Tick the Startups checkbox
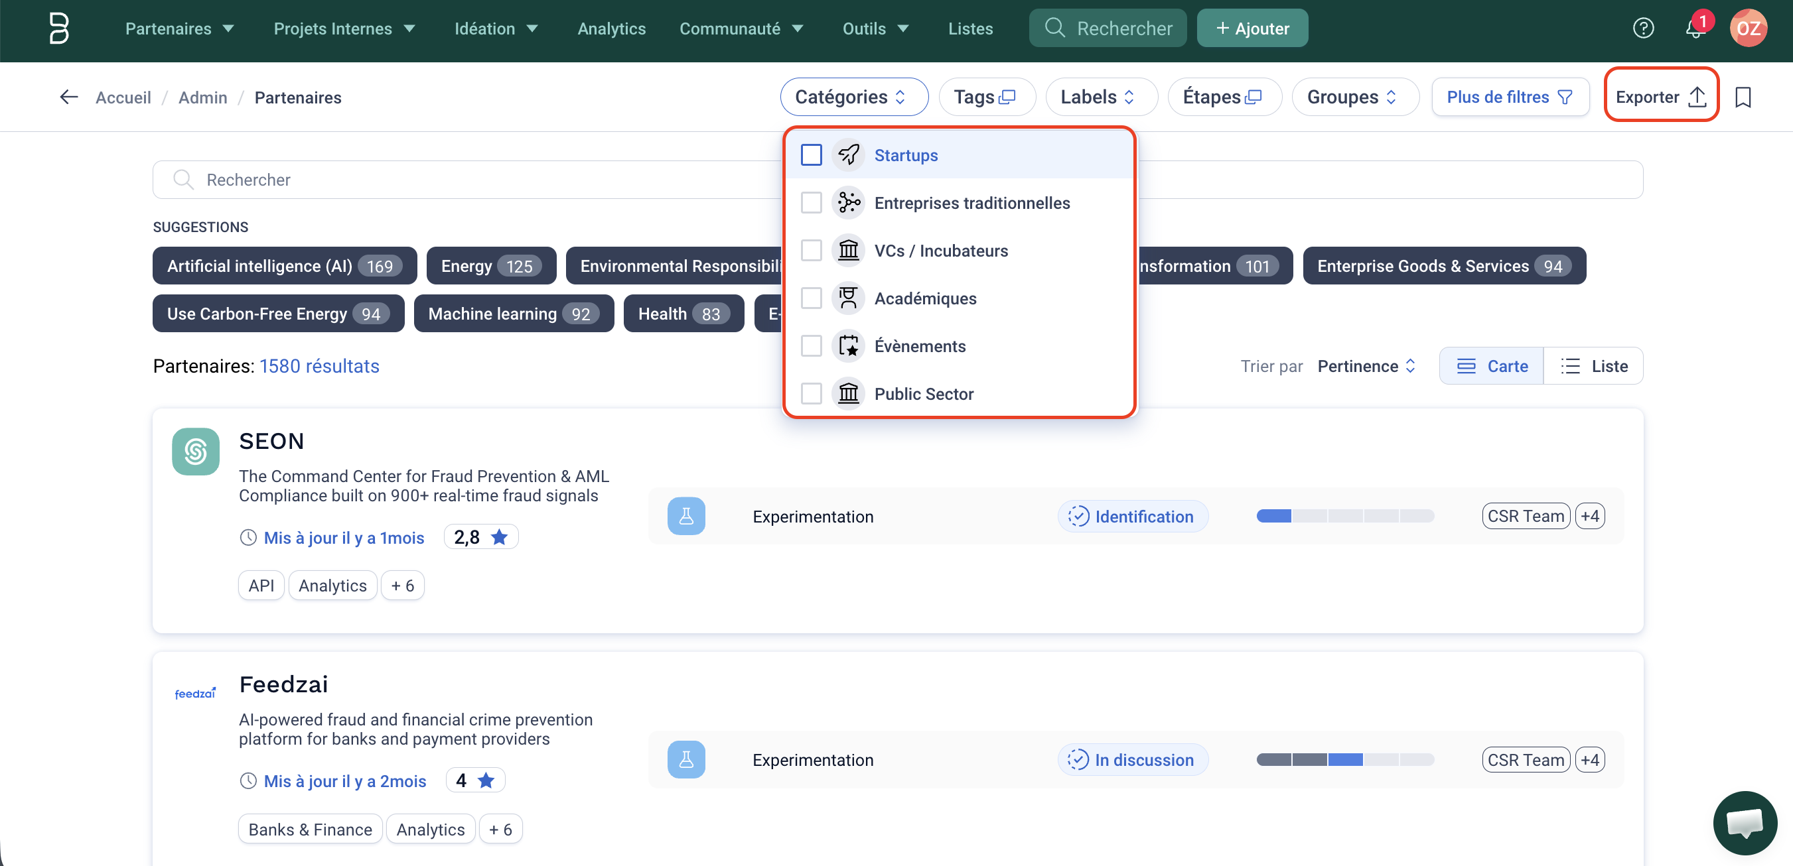The height and width of the screenshot is (866, 1793). point(811,155)
